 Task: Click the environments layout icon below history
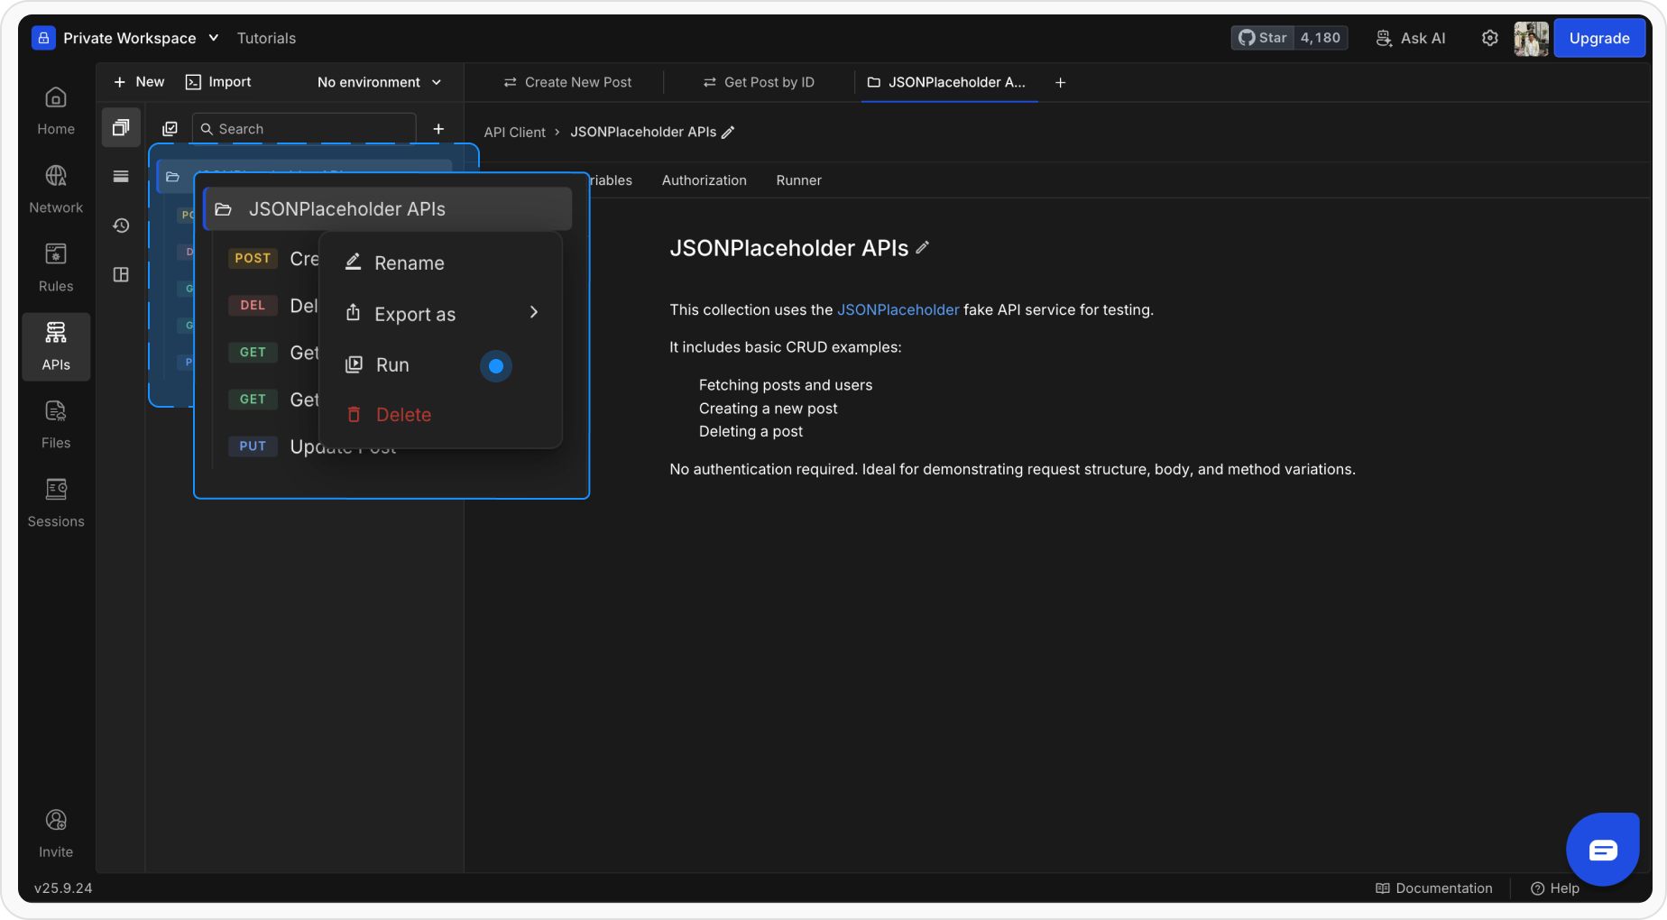pos(121,274)
